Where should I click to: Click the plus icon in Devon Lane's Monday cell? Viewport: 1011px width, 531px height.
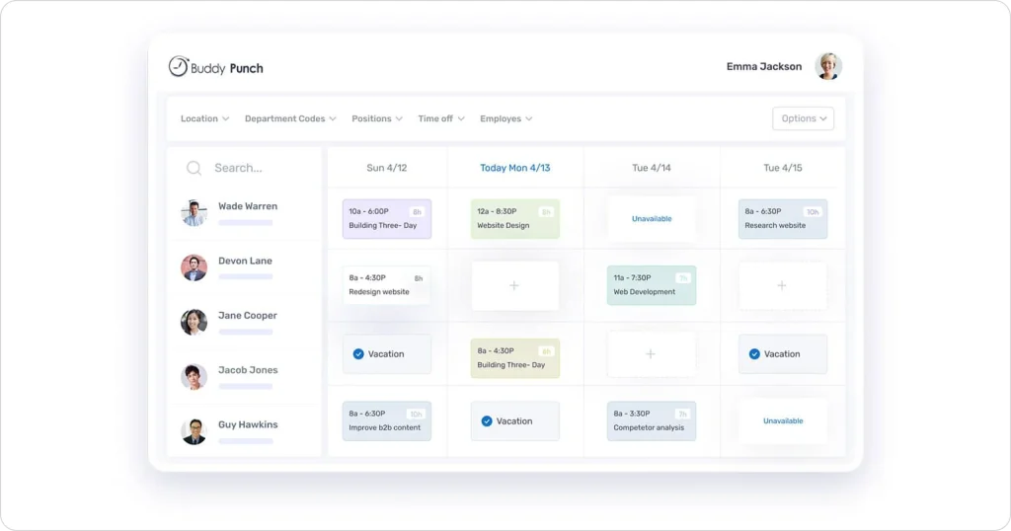coord(514,285)
